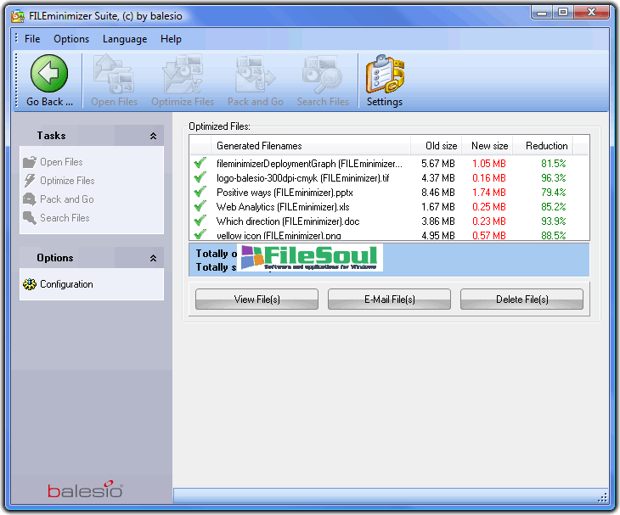Image resolution: width=620 pixels, height=515 pixels.
Task: Collapse the Tasks panel section
Action: point(153,136)
